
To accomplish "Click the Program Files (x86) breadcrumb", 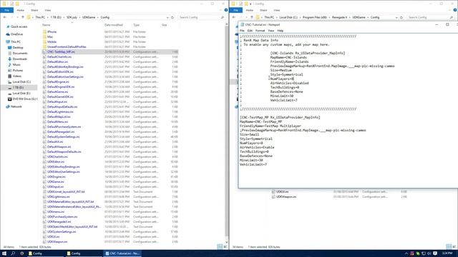I will pos(315,17).
